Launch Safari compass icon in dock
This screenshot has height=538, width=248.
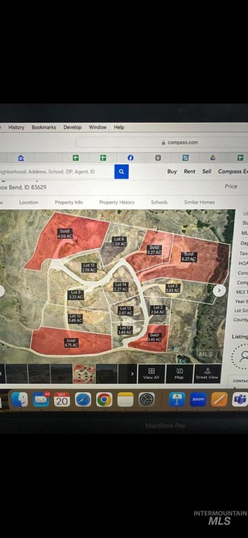point(83,400)
